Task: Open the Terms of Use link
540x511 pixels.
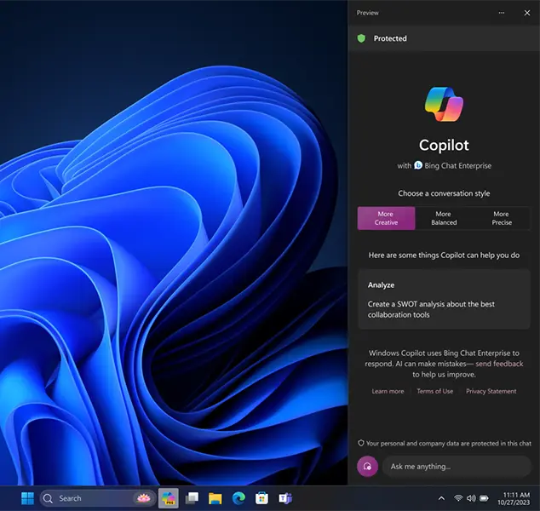Action: [434, 391]
